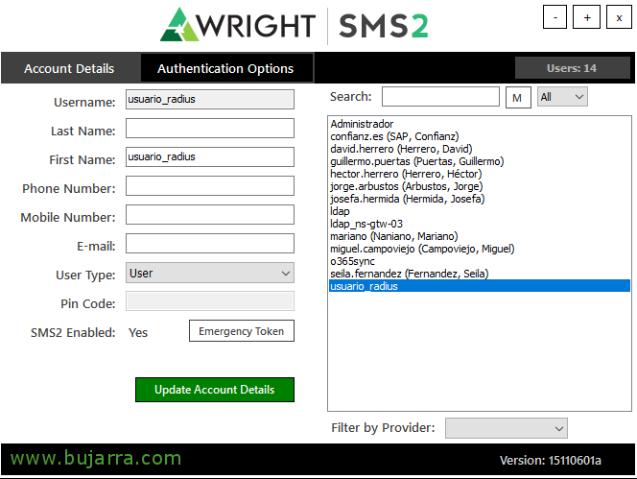Click the Search text box

point(440,97)
